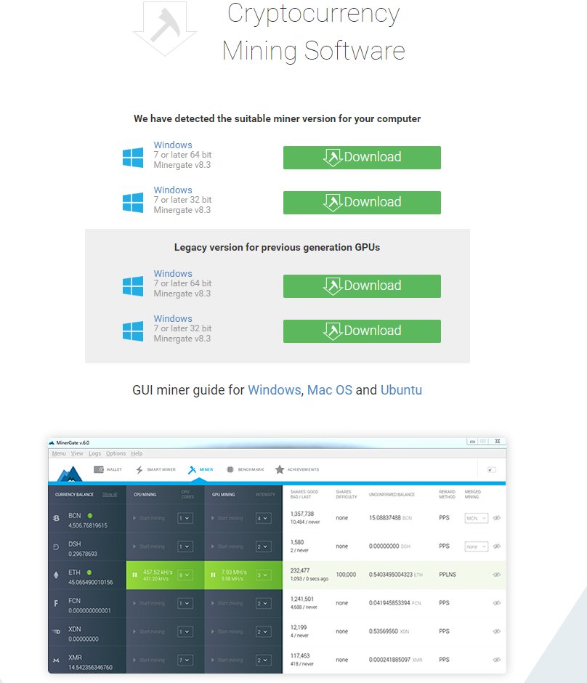This screenshot has width=587, height=683.
Task: Click the green status dot next to BCN
Action: click(x=90, y=515)
